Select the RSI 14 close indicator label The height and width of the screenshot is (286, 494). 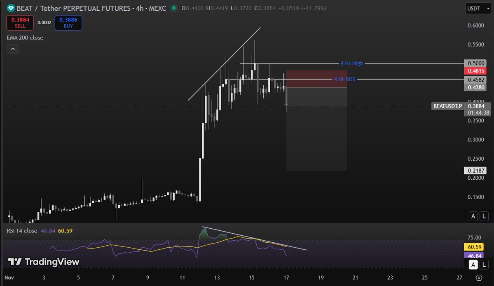pyautogui.click(x=22, y=230)
